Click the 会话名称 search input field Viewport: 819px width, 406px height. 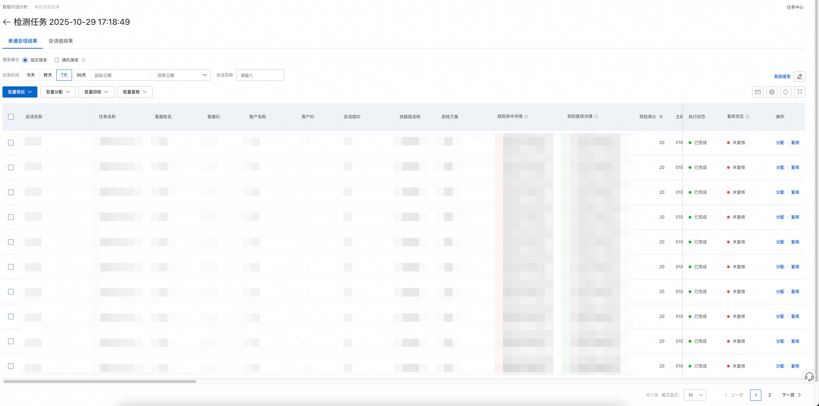(x=260, y=75)
